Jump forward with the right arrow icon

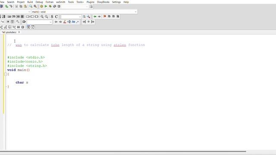99,16
